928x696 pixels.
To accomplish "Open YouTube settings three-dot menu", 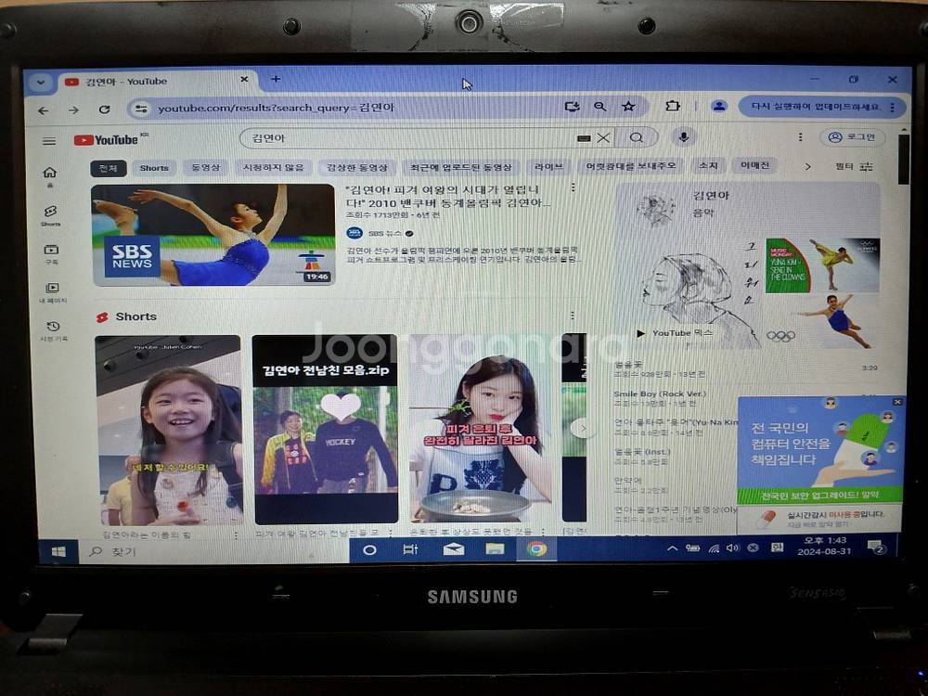I will coord(800,137).
